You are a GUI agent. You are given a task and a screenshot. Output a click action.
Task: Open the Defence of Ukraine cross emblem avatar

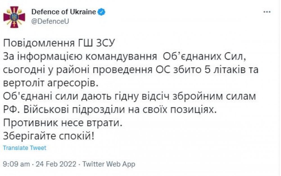tap(14, 17)
